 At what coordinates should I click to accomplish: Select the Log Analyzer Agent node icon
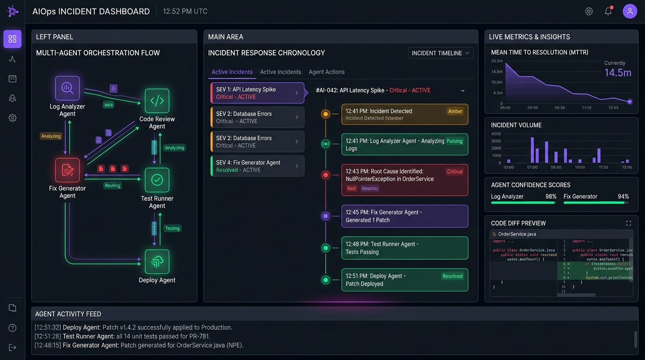coord(67,88)
